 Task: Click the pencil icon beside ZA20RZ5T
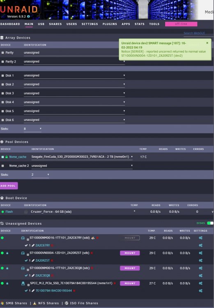33,260
